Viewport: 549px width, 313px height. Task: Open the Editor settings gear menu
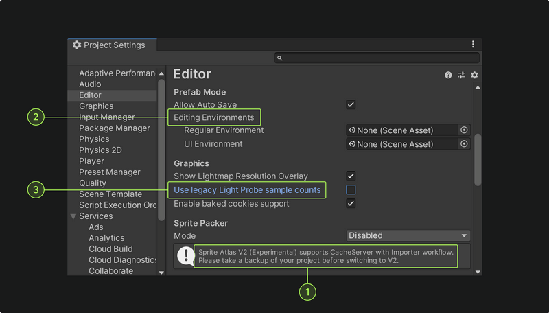point(474,75)
